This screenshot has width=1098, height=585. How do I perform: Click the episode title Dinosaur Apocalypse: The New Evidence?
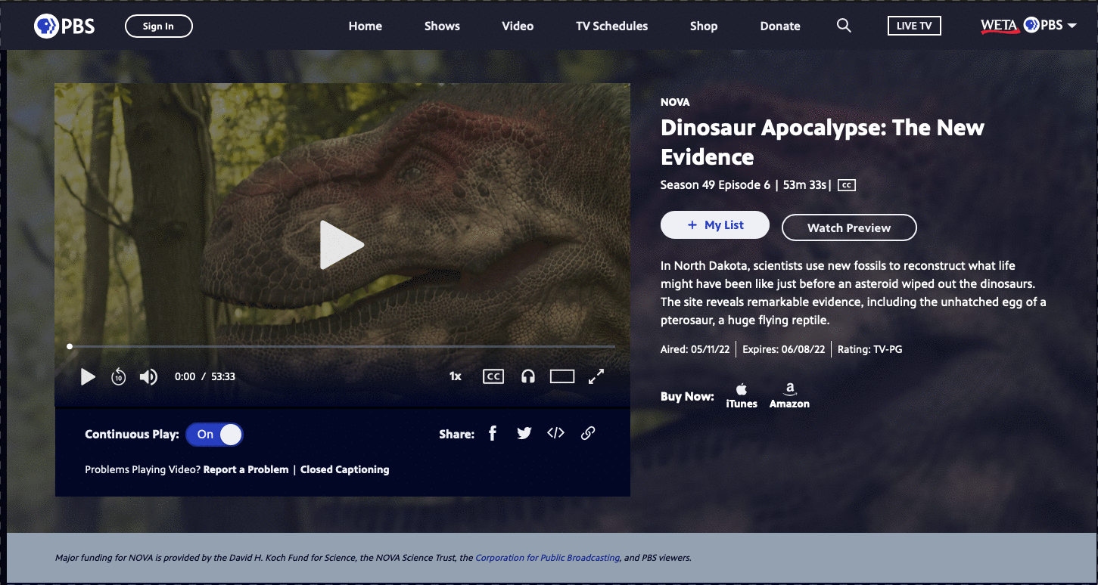(823, 142)
